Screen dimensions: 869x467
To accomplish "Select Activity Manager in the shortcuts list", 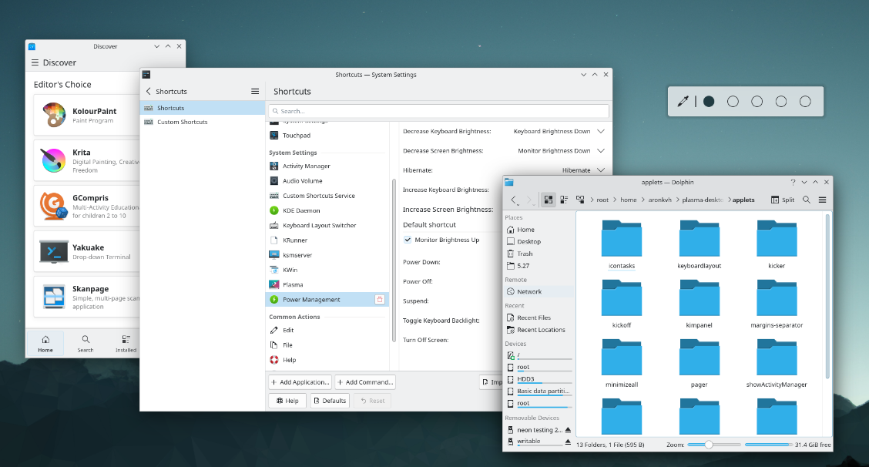I will tap(327, 166).
